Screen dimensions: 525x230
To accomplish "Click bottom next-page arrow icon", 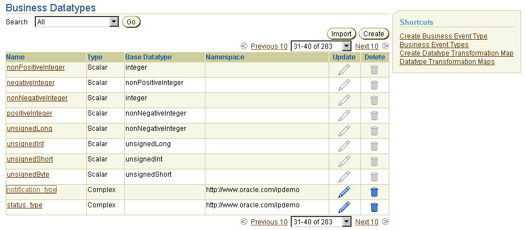I will (385, 222).
